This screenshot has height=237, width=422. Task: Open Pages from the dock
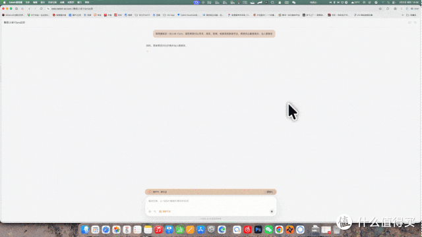click(190, 230)
